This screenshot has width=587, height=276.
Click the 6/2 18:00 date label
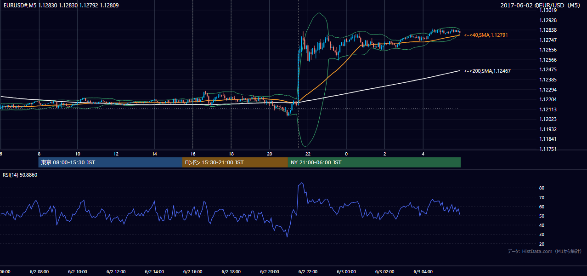click(x=231, y=272)
